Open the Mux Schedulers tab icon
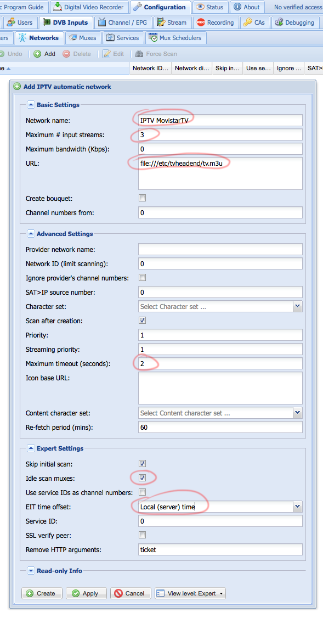This screenshot has height=618, width=323. (153, 38)
